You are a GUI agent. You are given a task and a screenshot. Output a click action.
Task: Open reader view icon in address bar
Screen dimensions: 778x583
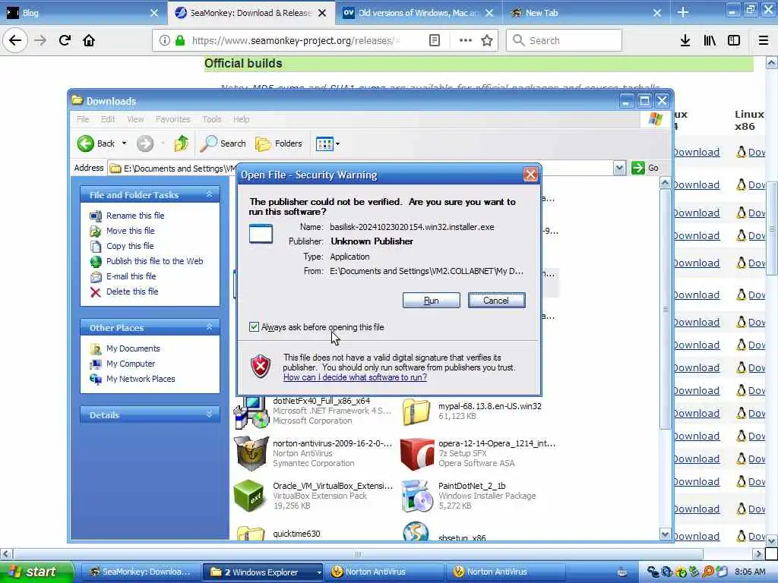(x=435, y=40)
